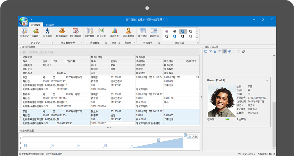Switch to the 数据操作 ribbon tab
The image size is (294, 156).
(36, 25)
